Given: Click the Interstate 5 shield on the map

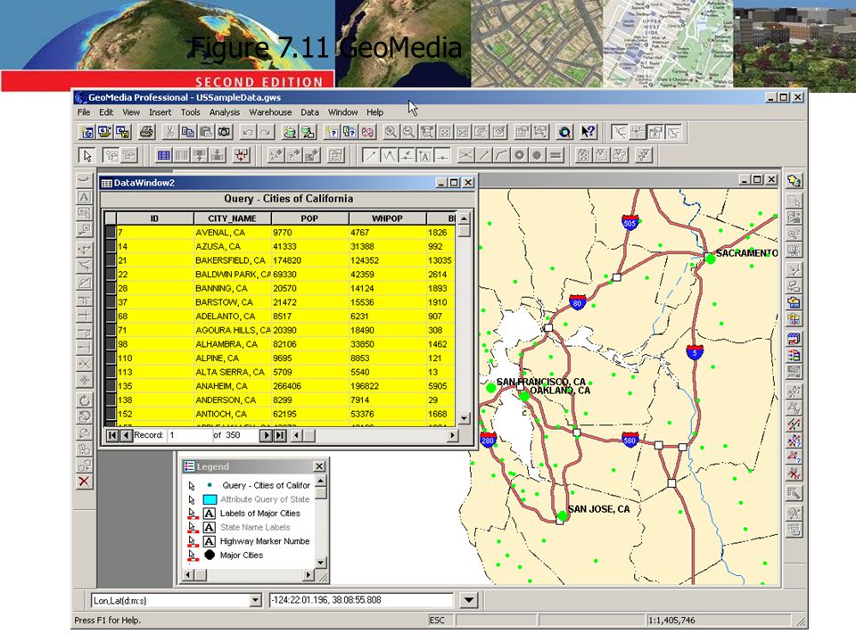Looking at the screenshot, I should (695, 352).
